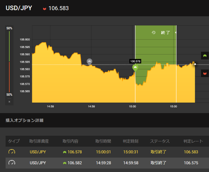Click the 判定レート column header
This screenshot has height=172, width=209.
[x=193, y=141]
